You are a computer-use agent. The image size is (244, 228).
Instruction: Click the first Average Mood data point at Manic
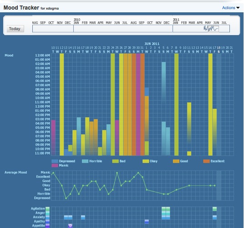point(53,173)
